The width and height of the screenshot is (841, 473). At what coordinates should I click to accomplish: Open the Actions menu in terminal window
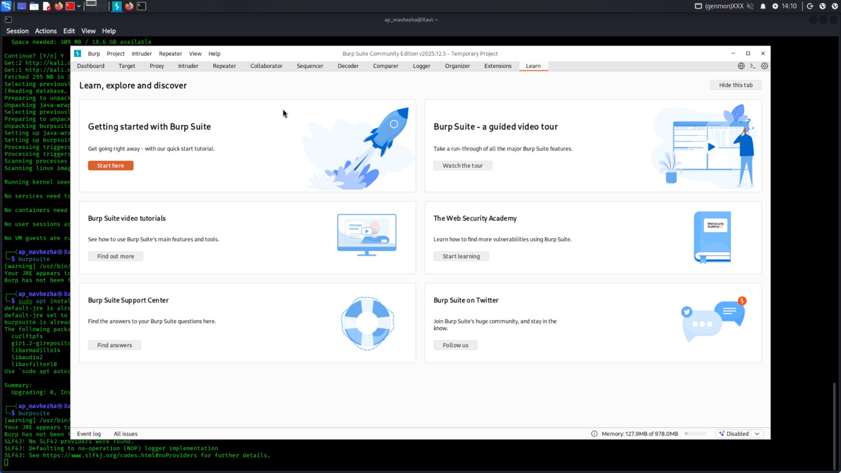(x=45, y=31)
